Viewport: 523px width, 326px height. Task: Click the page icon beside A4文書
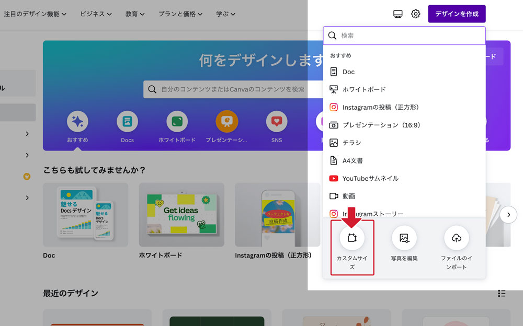coord(334,161)
